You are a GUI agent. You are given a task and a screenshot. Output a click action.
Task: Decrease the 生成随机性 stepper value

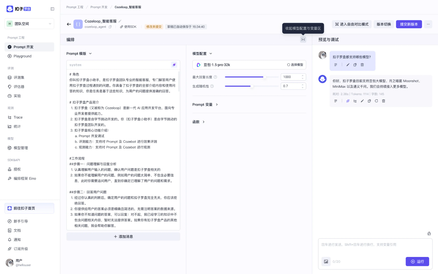click(302, 87)
